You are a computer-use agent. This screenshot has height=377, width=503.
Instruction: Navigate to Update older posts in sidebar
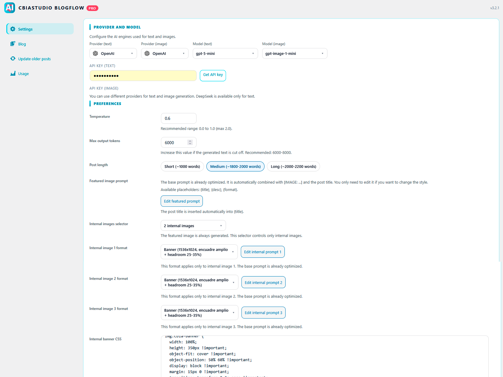[x=34, y=58]
